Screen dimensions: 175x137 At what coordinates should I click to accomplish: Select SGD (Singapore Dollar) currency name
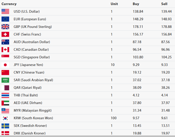pyautogui.click(x=32, y=57)
